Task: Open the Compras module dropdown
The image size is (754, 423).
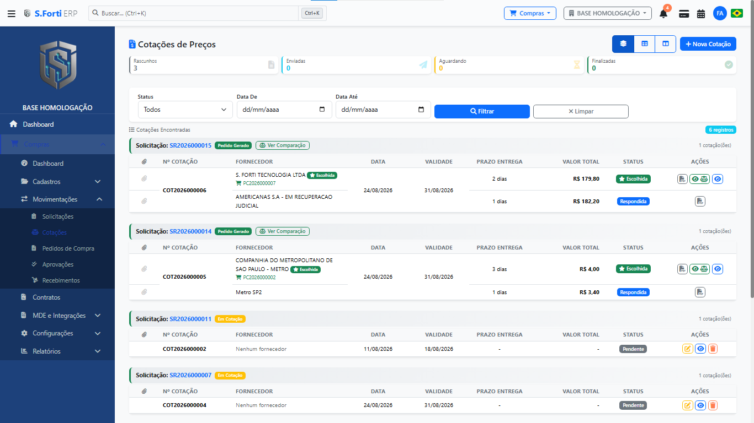Action: 530,13
